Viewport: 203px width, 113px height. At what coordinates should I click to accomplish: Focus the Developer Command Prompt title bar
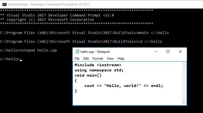click(82, 4)
